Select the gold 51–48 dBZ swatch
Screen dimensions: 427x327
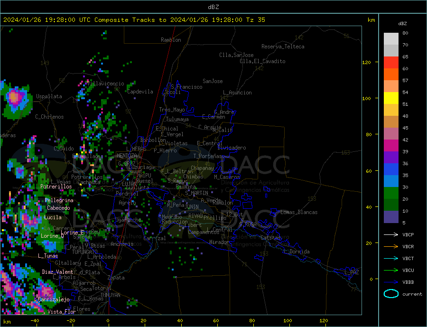click(391, 110)
